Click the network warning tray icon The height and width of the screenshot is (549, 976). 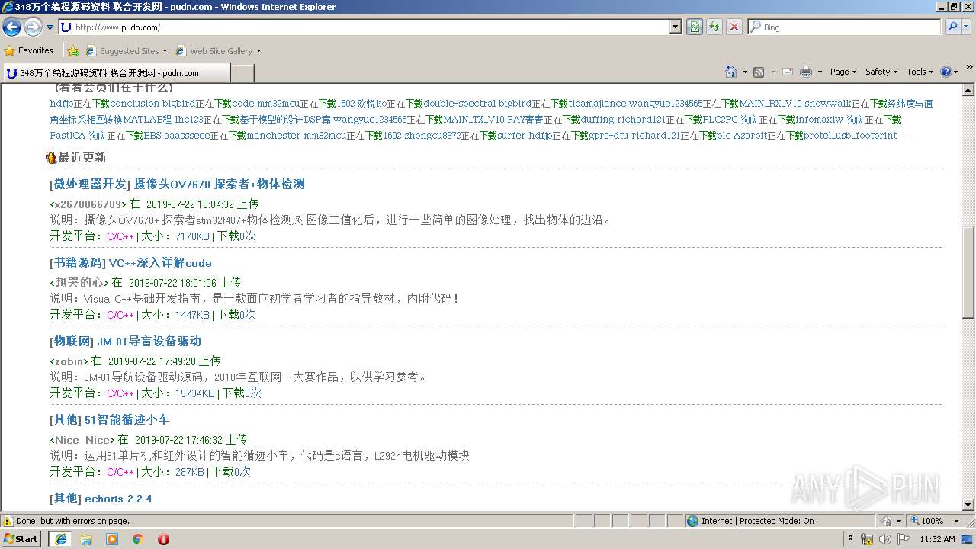pyautogui.click(x=867, y=539)
